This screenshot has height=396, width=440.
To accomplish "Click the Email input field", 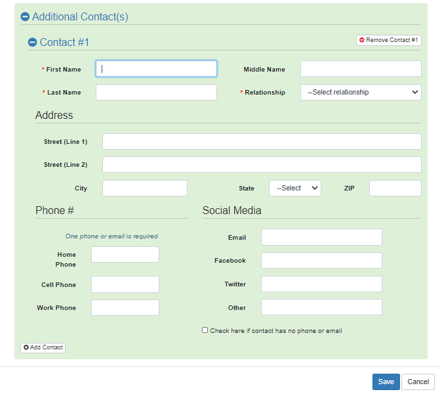I will pyautogui.click(x=321, y=237).
